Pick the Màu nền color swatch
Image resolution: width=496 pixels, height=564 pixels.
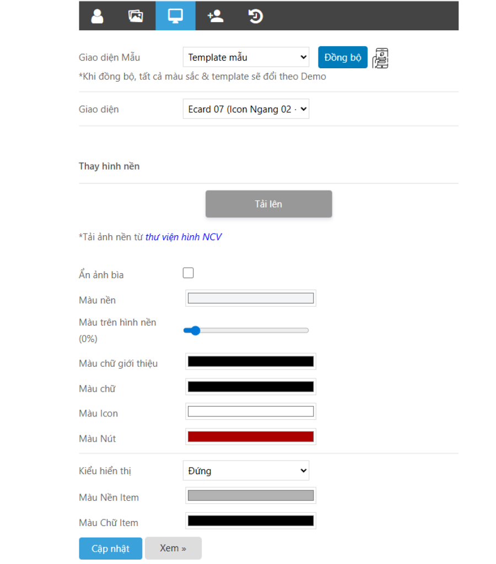(x=251, y=299)
